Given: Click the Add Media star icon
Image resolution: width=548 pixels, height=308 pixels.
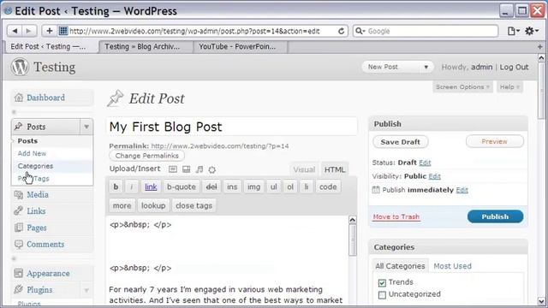Looking at the screenshot, I should [x=211, y=169].
